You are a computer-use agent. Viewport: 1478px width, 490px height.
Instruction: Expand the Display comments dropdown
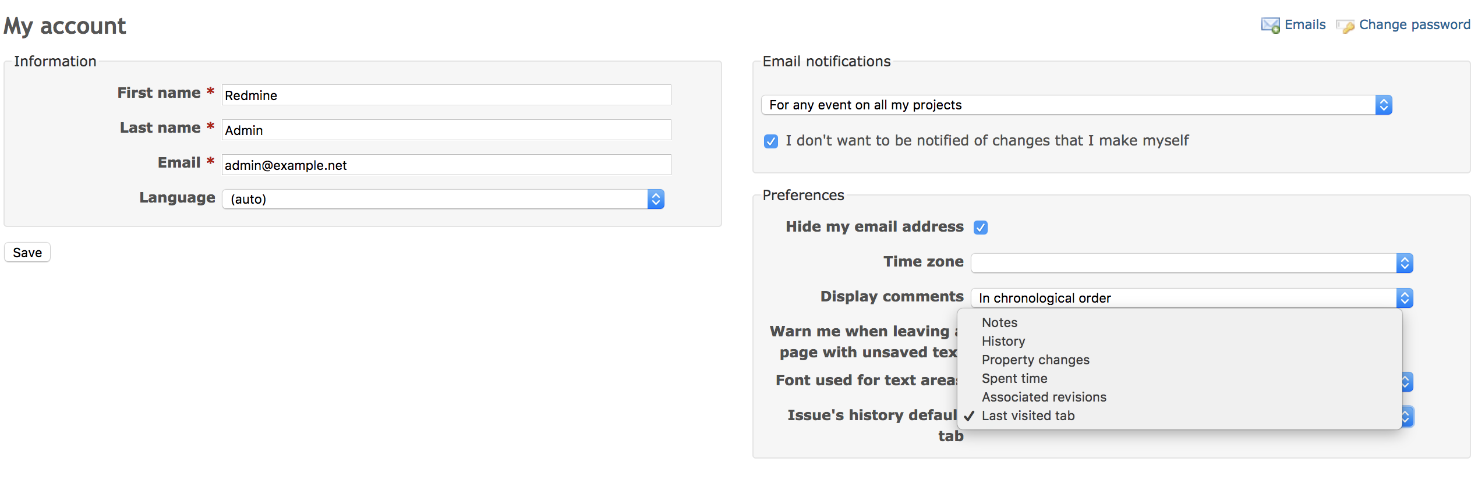(1191, 298)
